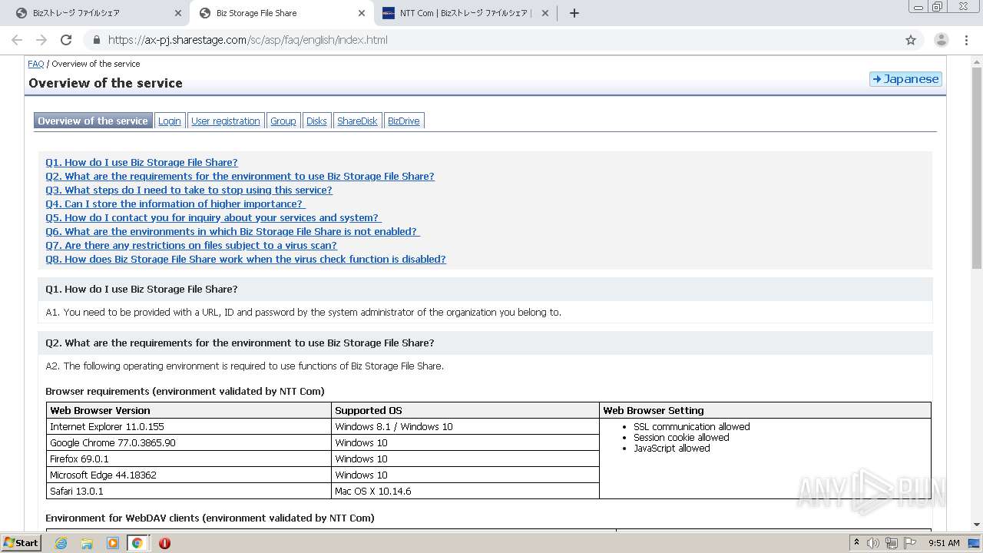Jump to Q7 virus scan restrictions link

click(x=191, y=245)
